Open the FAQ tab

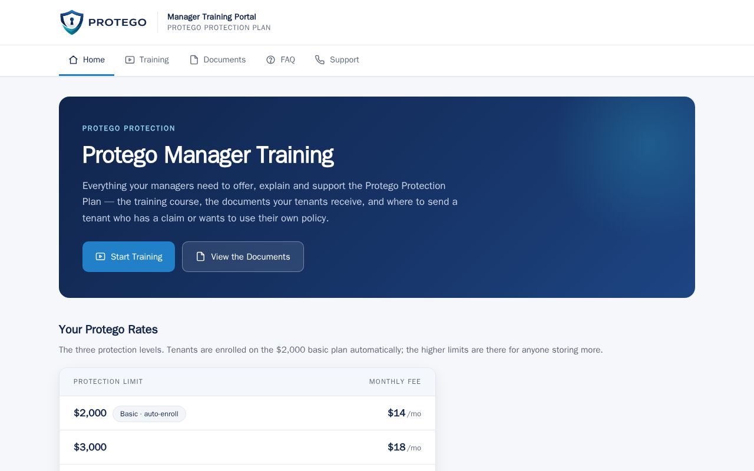pyautogui.click(x=280, y=60)
